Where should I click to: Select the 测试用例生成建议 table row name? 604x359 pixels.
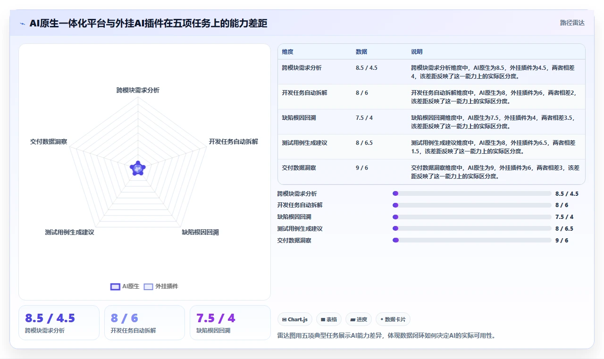click(305, 143)
